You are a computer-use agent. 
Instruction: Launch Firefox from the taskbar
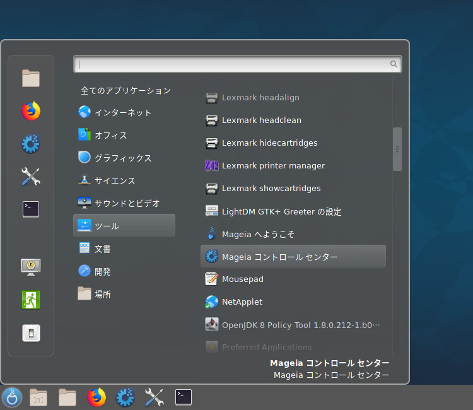tap(96, 397)
